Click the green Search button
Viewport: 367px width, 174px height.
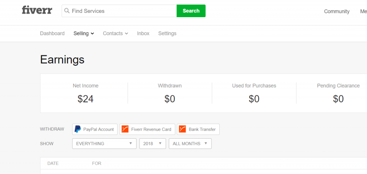tap(191, 11)
